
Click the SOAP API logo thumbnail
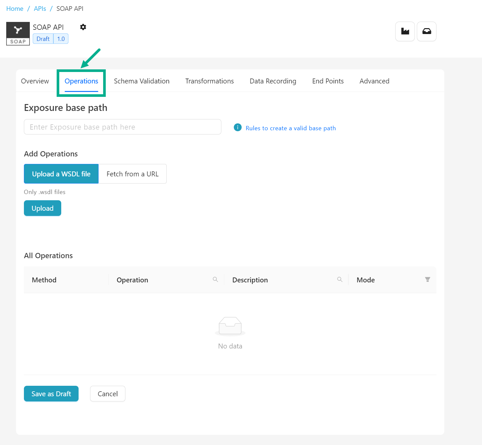[x=18, y=34]
